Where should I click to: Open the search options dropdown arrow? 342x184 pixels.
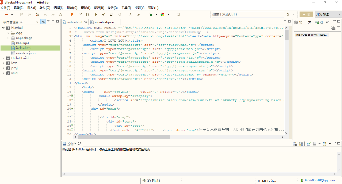[x=293, y=14]
